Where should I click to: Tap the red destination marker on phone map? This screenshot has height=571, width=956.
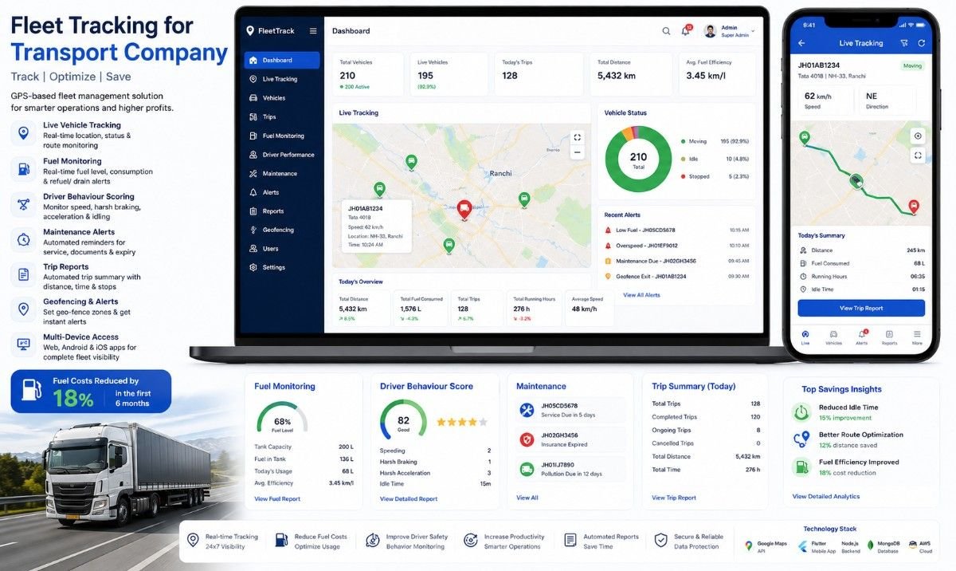(914, 207)
